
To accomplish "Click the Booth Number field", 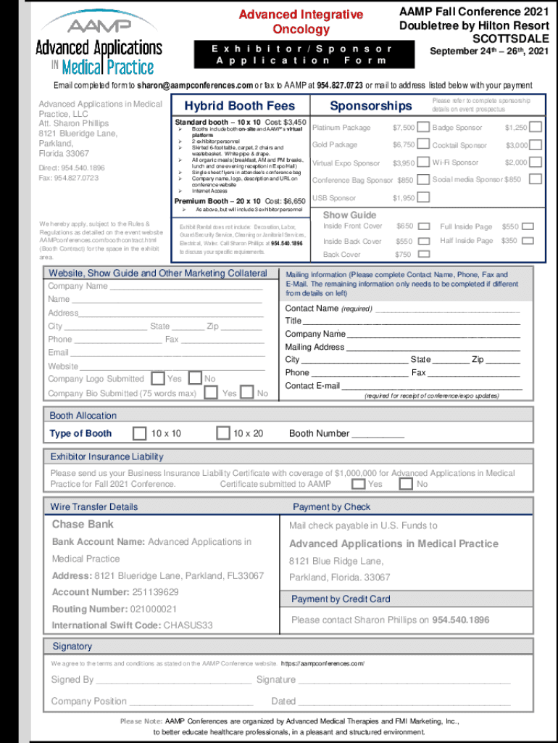I will coord(378,434).
